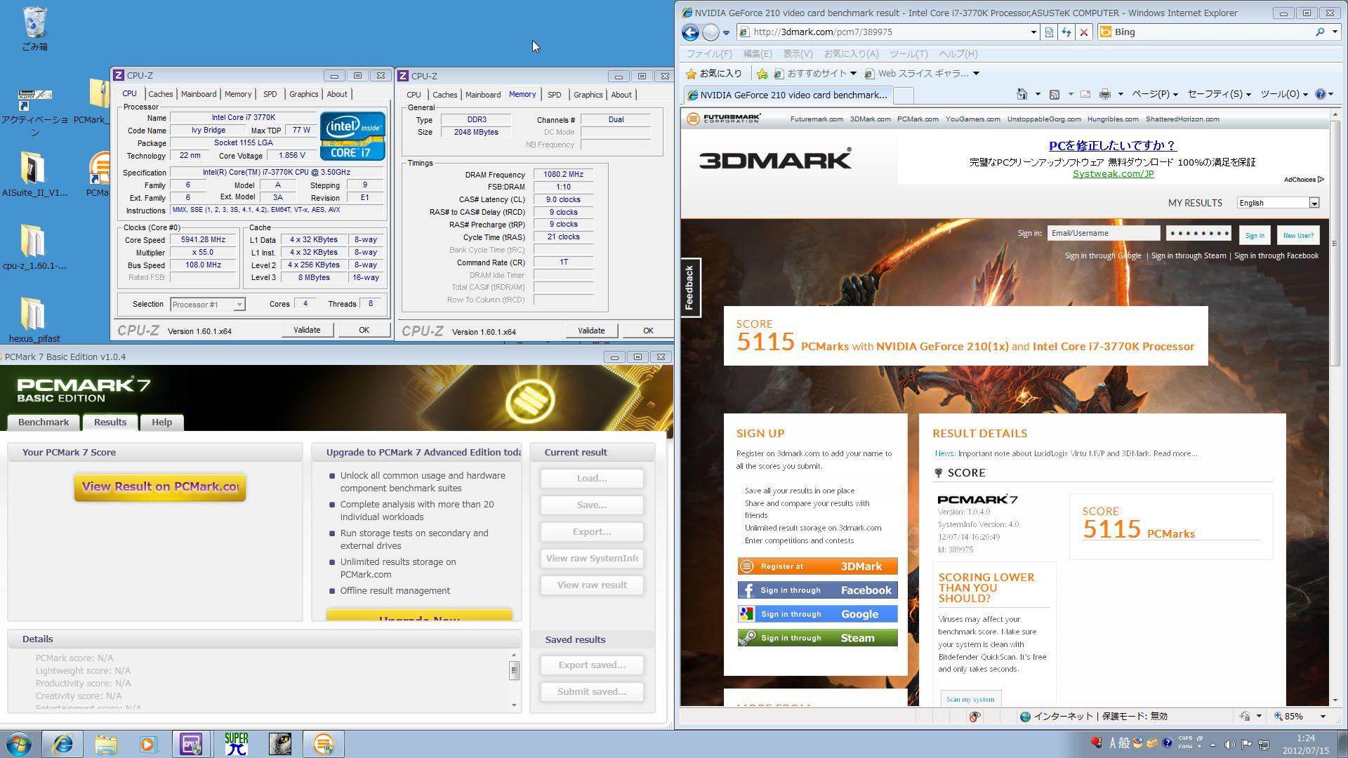Viewport: 1348px width, 758px height.
Task: Click the New User? button
Action: tap(1298, 235)
